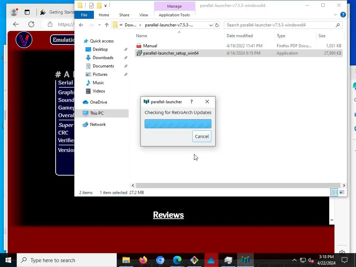The width and height of the screenshot is (356, 267).
Task: Select the Manage contextual tab
Action: click(175, 6)
